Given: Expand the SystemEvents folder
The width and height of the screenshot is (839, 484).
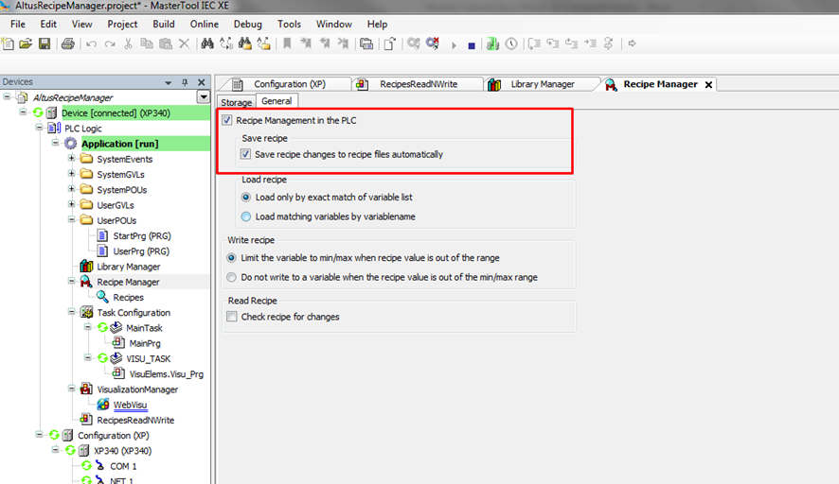Looking at the screenshot, I should tap(71, 159).
